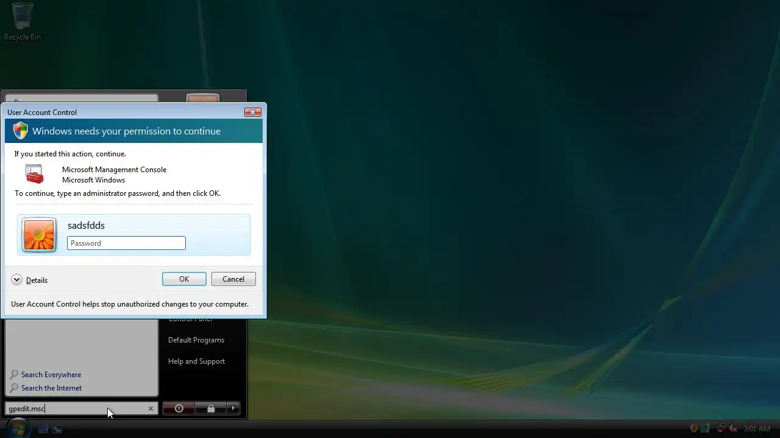This screenshot has width=780, height=438.
Task: Click the Microsoft Windows publisher text
Action: [x=93, y=180]
